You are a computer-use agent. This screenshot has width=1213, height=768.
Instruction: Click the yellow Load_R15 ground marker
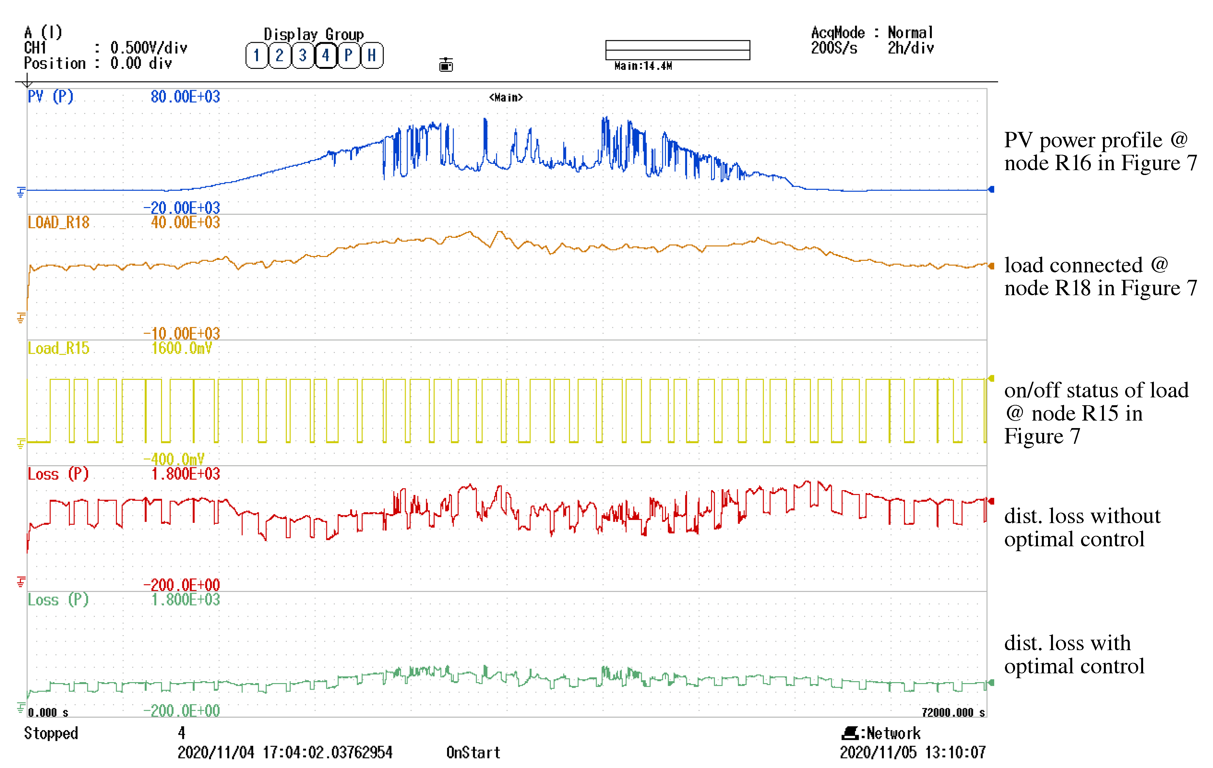21,444
